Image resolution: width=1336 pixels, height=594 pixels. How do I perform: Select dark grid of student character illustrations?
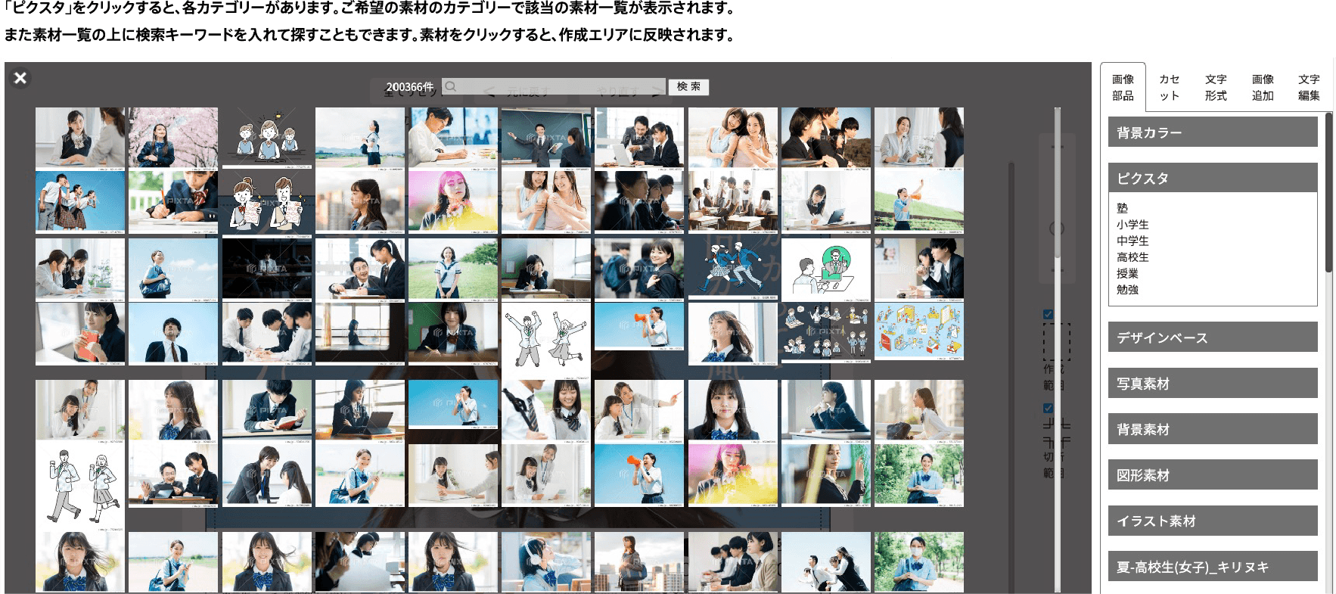(826, 333)
